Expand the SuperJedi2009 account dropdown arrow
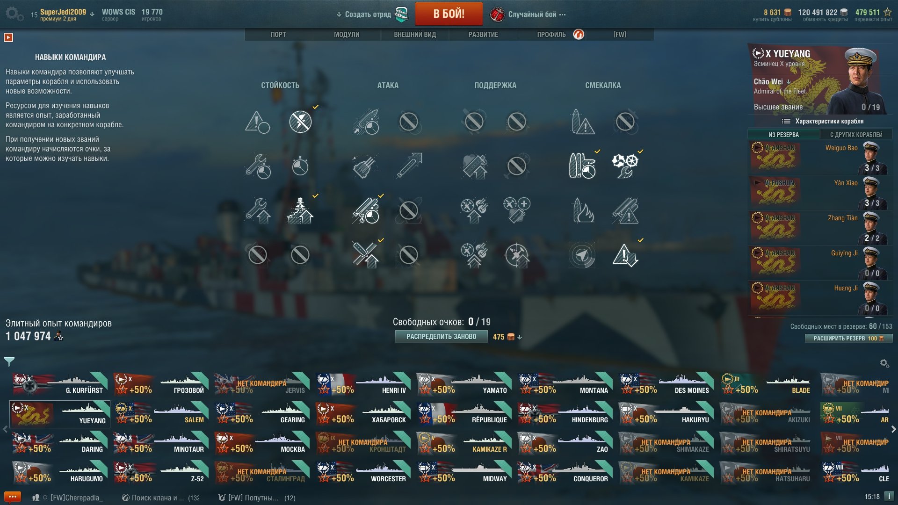 92,14
